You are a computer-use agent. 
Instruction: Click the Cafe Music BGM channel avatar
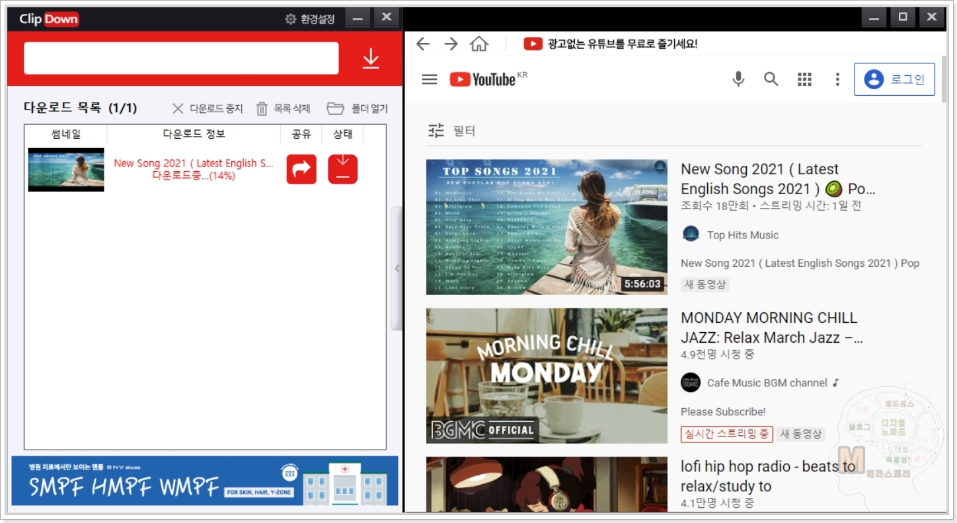(x=691, y=382)
